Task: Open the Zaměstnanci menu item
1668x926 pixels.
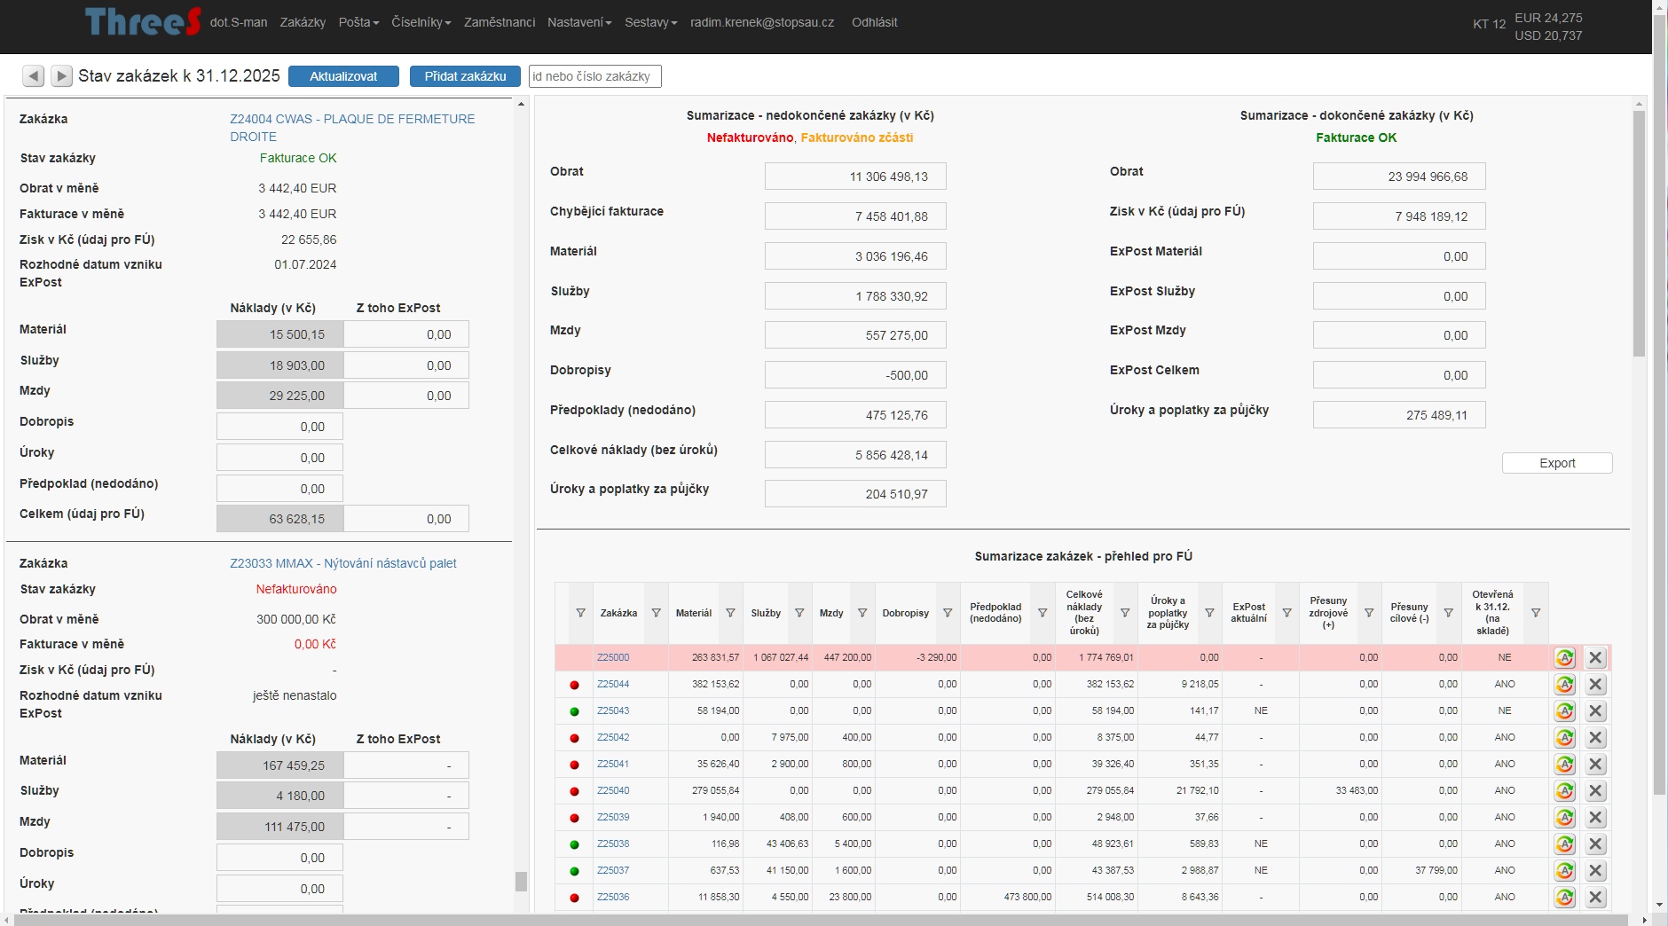Action: point(500,22)
